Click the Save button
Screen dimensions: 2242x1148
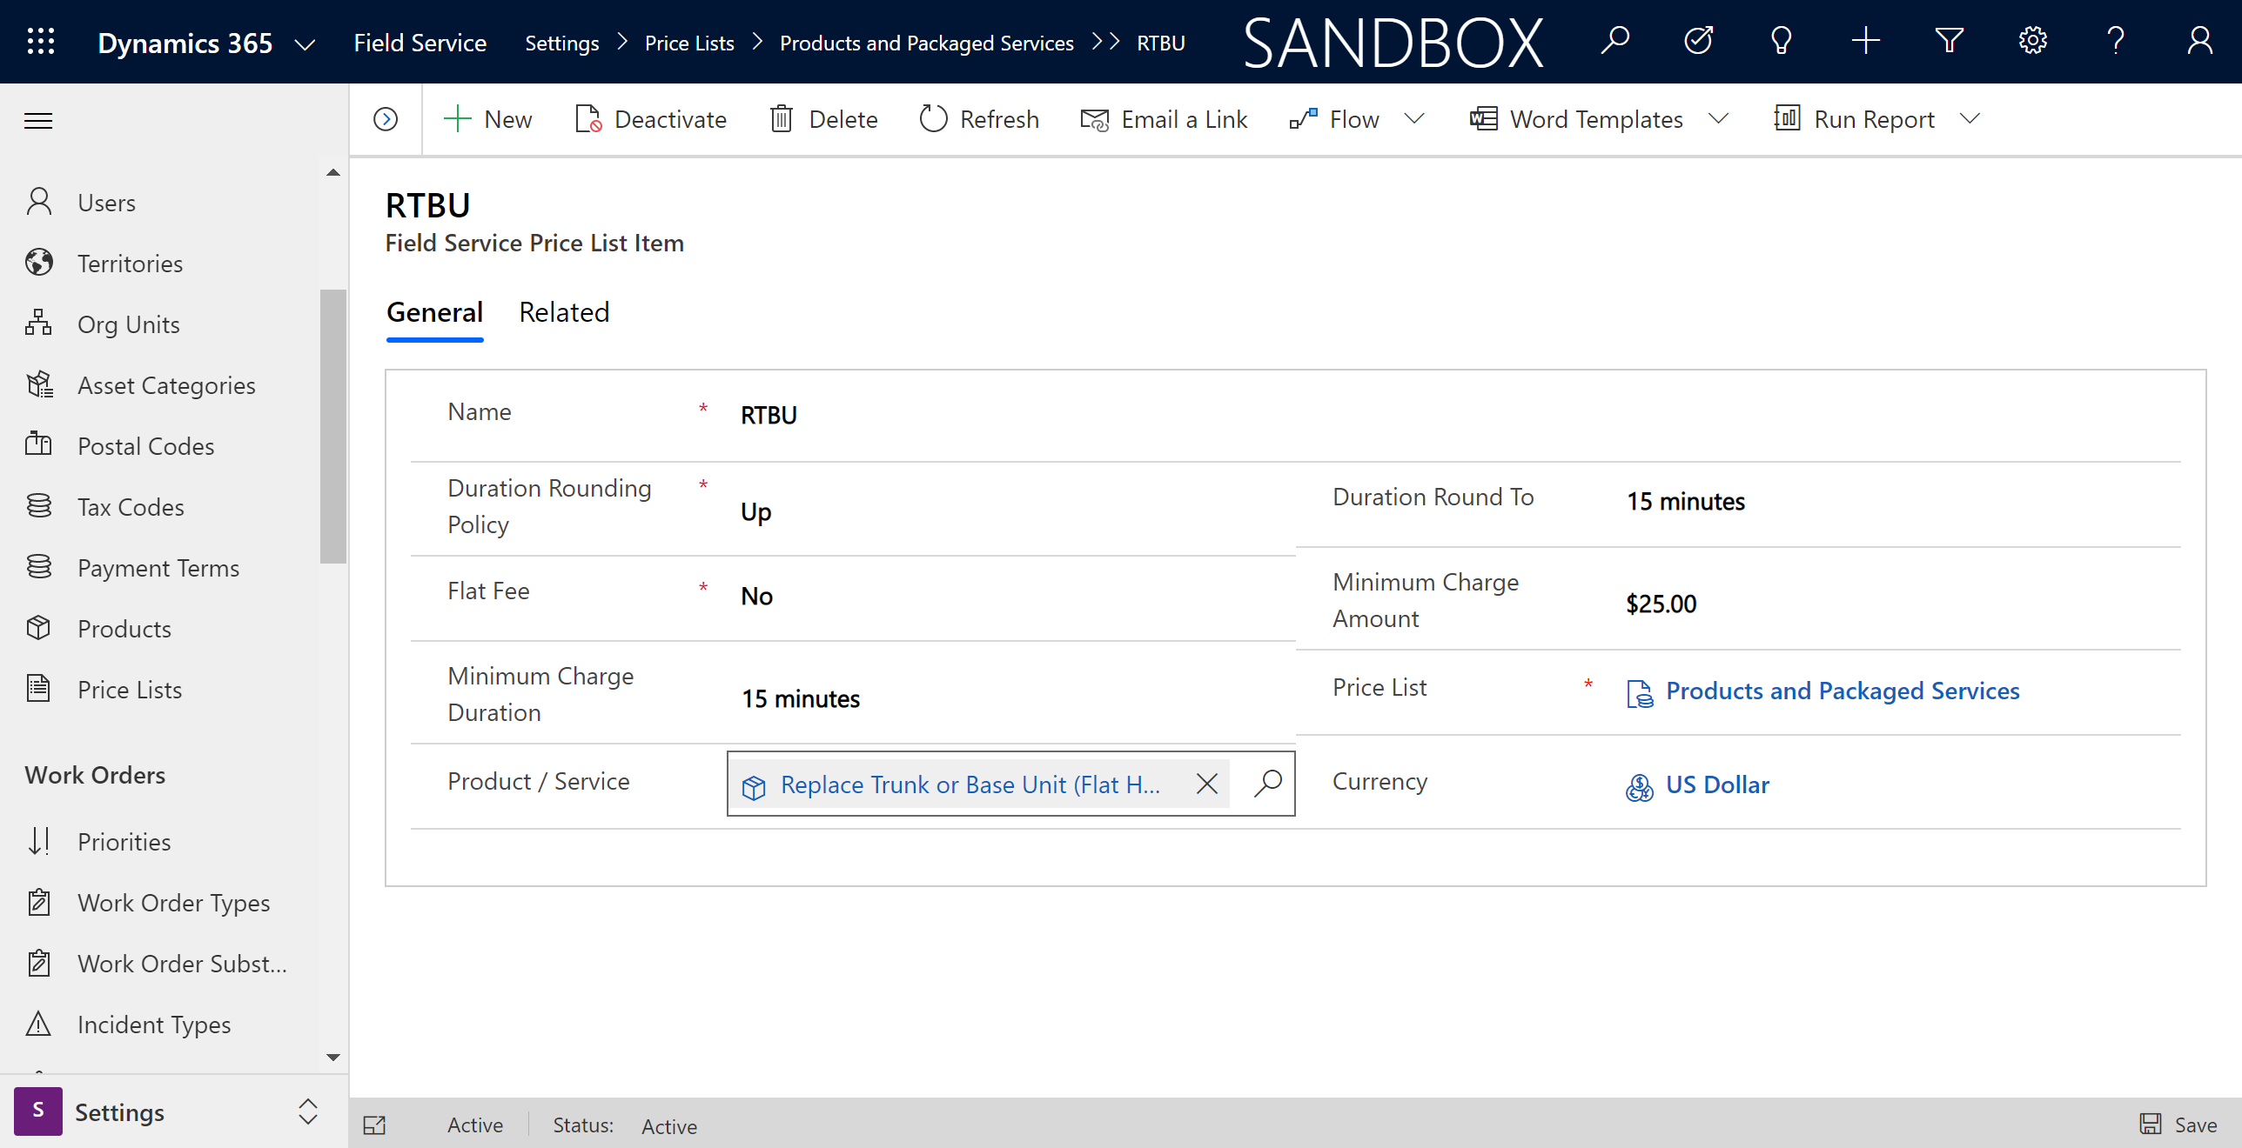click(x=2184, y=1125)
